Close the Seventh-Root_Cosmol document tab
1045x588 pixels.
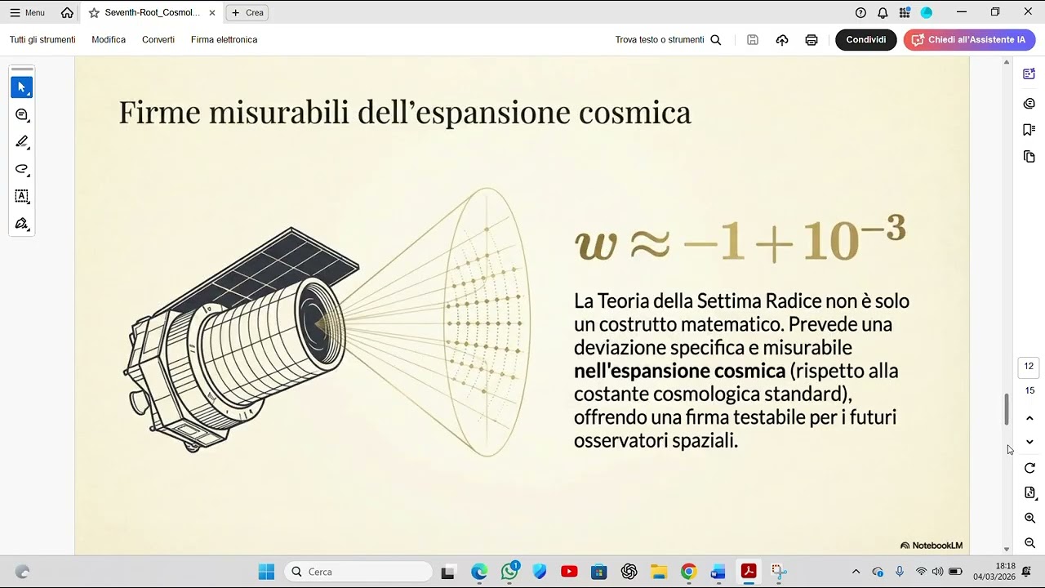pyautogui.click(x=212, y=13)
